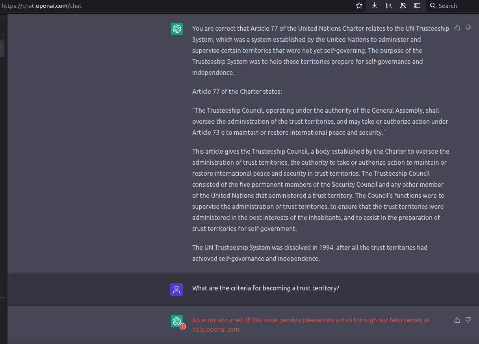Toggle the browser sidebars icon
Viewport: 479px width, 344px height.
(417, 6)
